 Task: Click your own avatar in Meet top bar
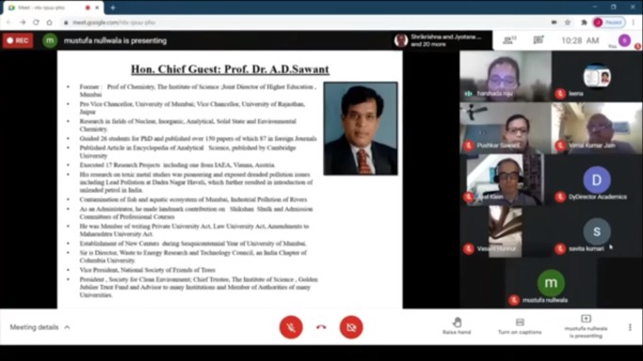624,40
